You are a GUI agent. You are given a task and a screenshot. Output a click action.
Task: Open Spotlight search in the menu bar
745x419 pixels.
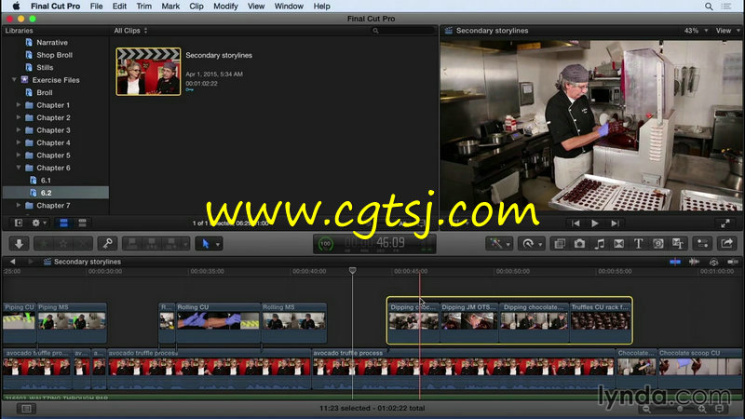[709, 7]
